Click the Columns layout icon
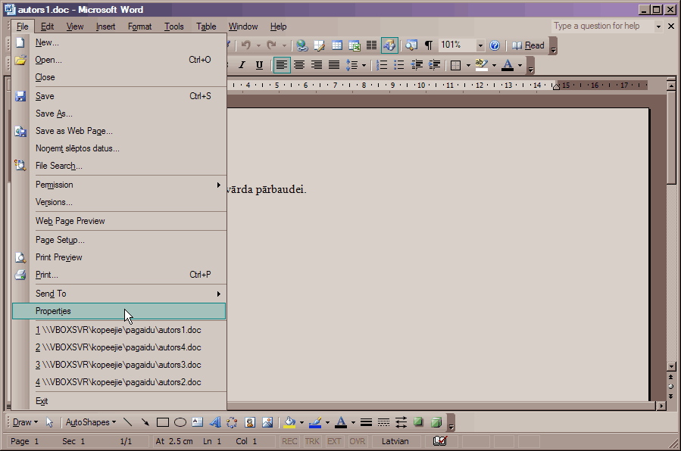Screen dimensions: 681x451 (x=371, y=45)
